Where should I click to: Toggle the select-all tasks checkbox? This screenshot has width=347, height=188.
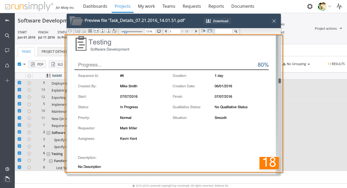pyautogui.click(x=19, y=64)
